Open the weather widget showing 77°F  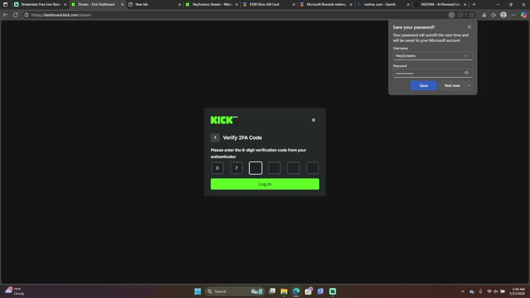point(15,291)
